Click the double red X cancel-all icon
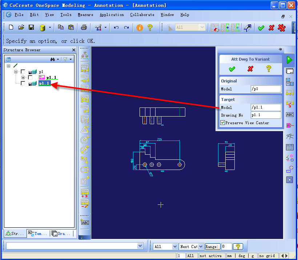Image resolution: width=298 pixels, height=260 pixels. pyautogui.click(x=282, y=28)
